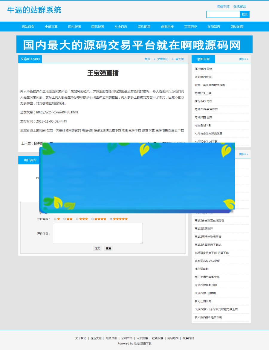Screen dimensions: 269x350
Task: Click the 评价内容 comment textarea
Action: click(x=98, y=233)
